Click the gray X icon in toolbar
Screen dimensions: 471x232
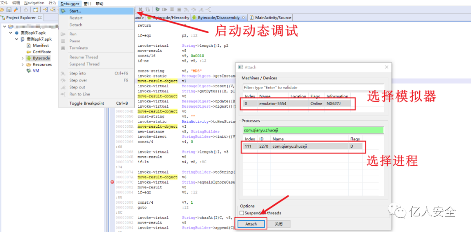[x=140, y=9]
